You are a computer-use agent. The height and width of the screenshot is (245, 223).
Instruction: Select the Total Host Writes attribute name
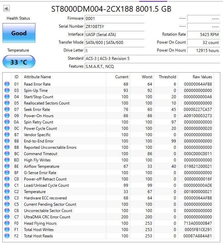39,230
